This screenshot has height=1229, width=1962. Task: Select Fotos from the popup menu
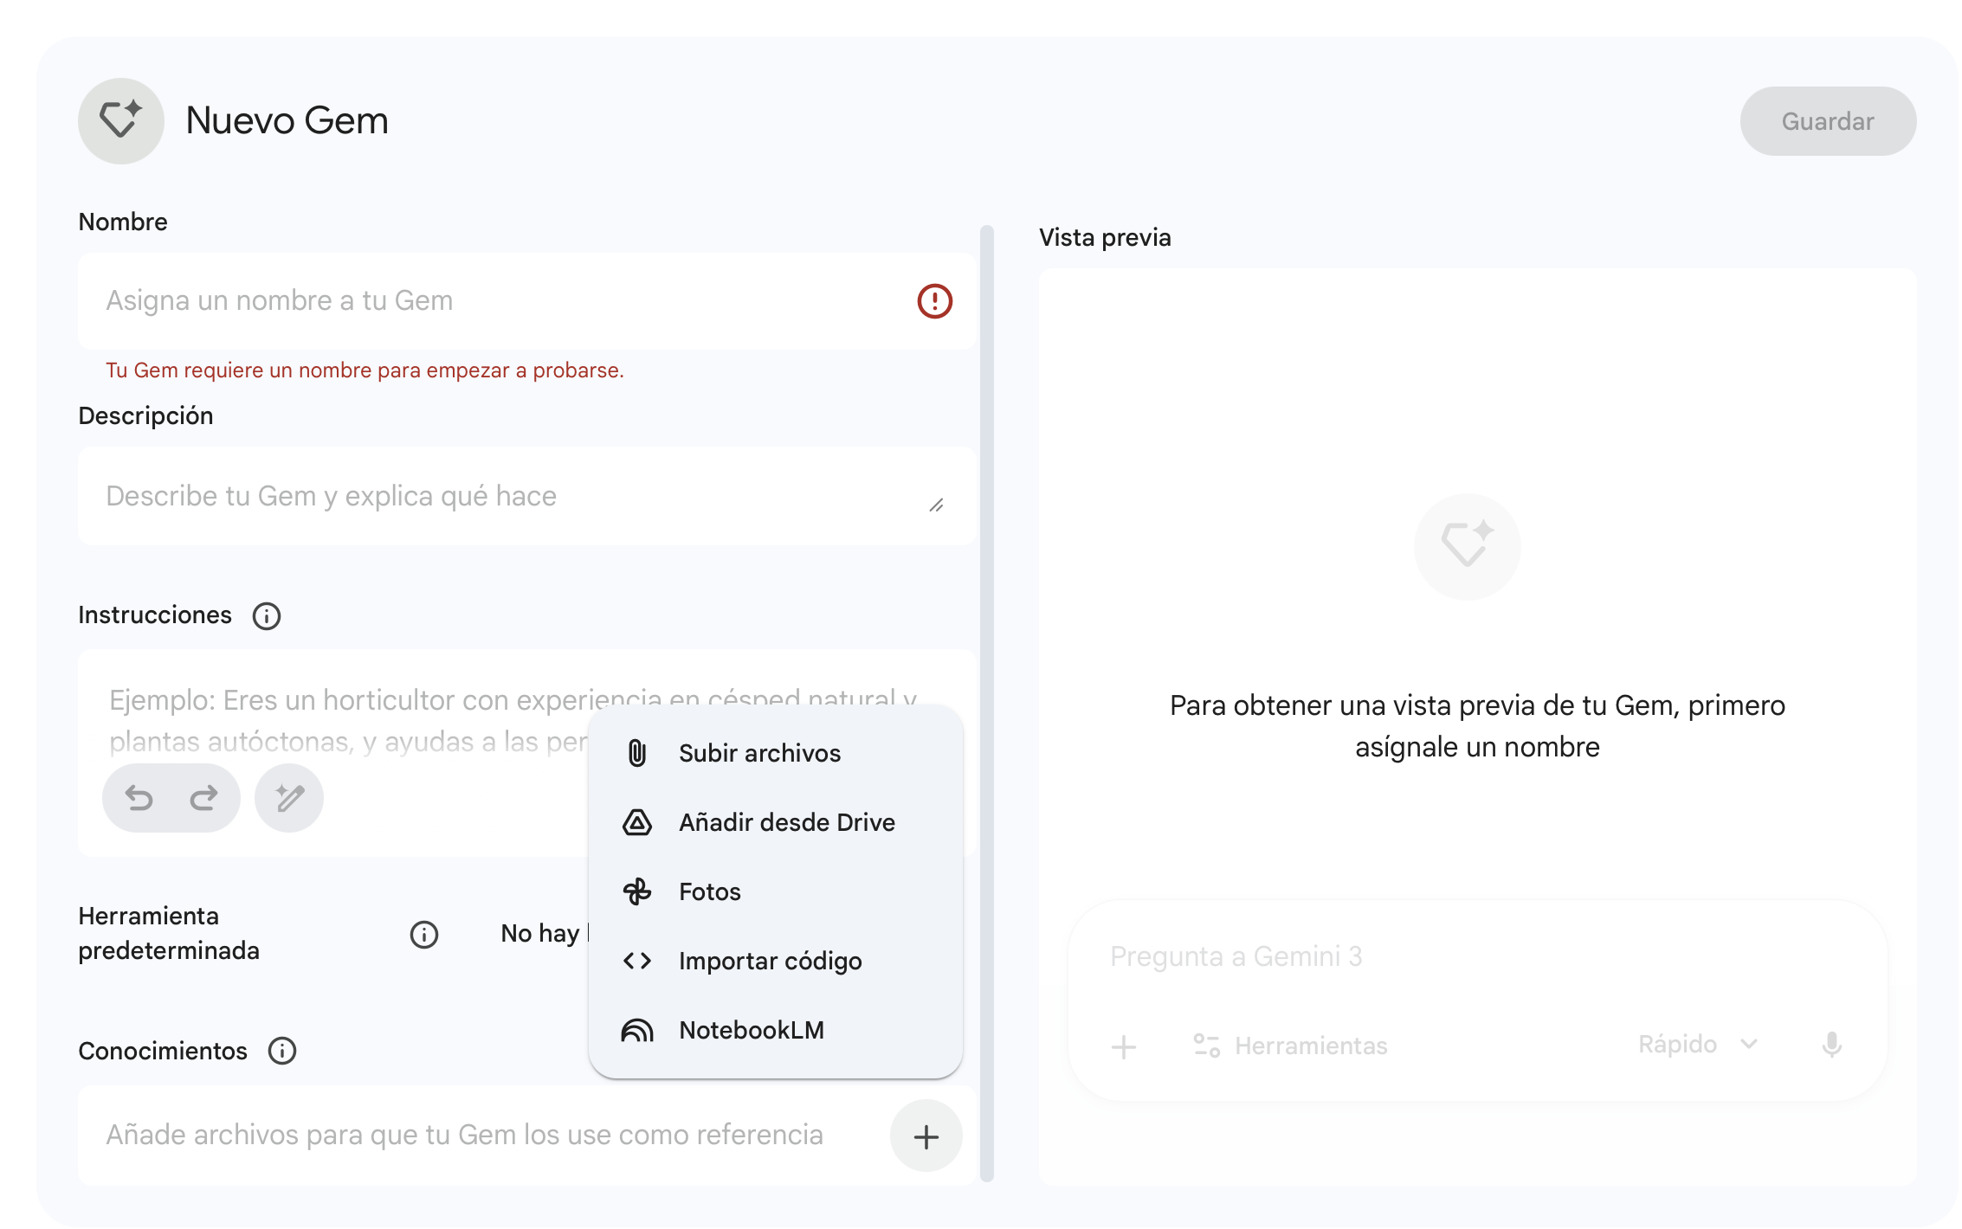click(x=709, y=891)
